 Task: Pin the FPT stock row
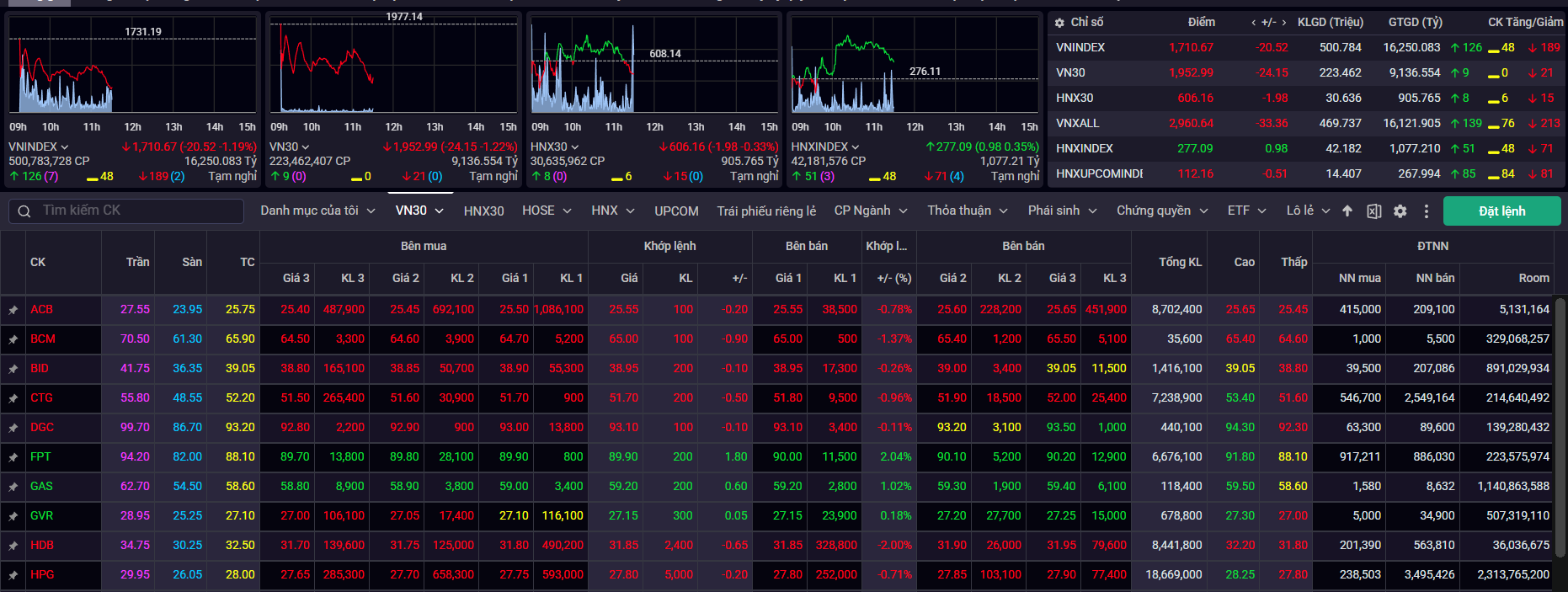coord(13,457)
